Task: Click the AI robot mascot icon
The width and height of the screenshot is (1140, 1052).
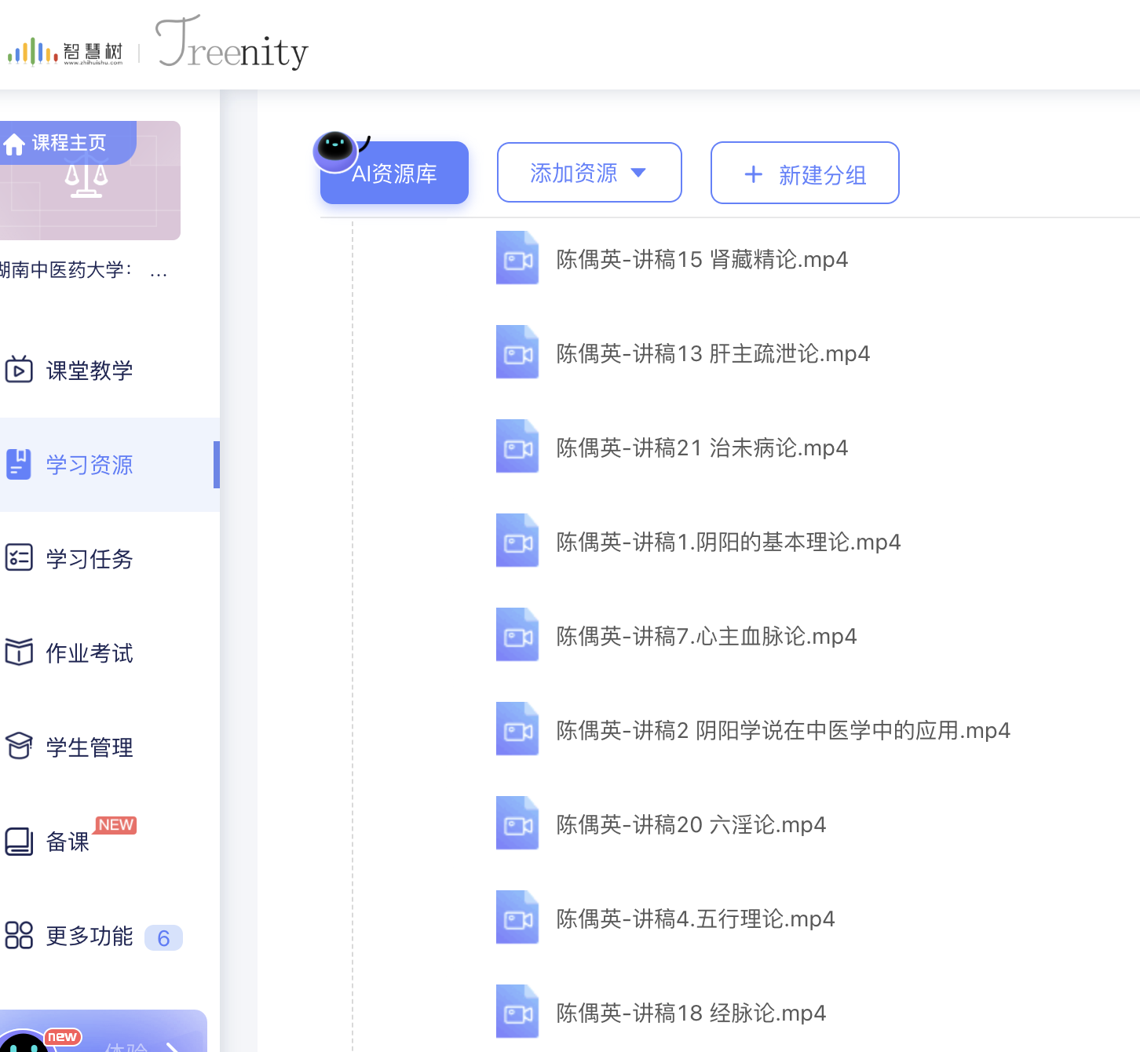Action: (336, 148)
